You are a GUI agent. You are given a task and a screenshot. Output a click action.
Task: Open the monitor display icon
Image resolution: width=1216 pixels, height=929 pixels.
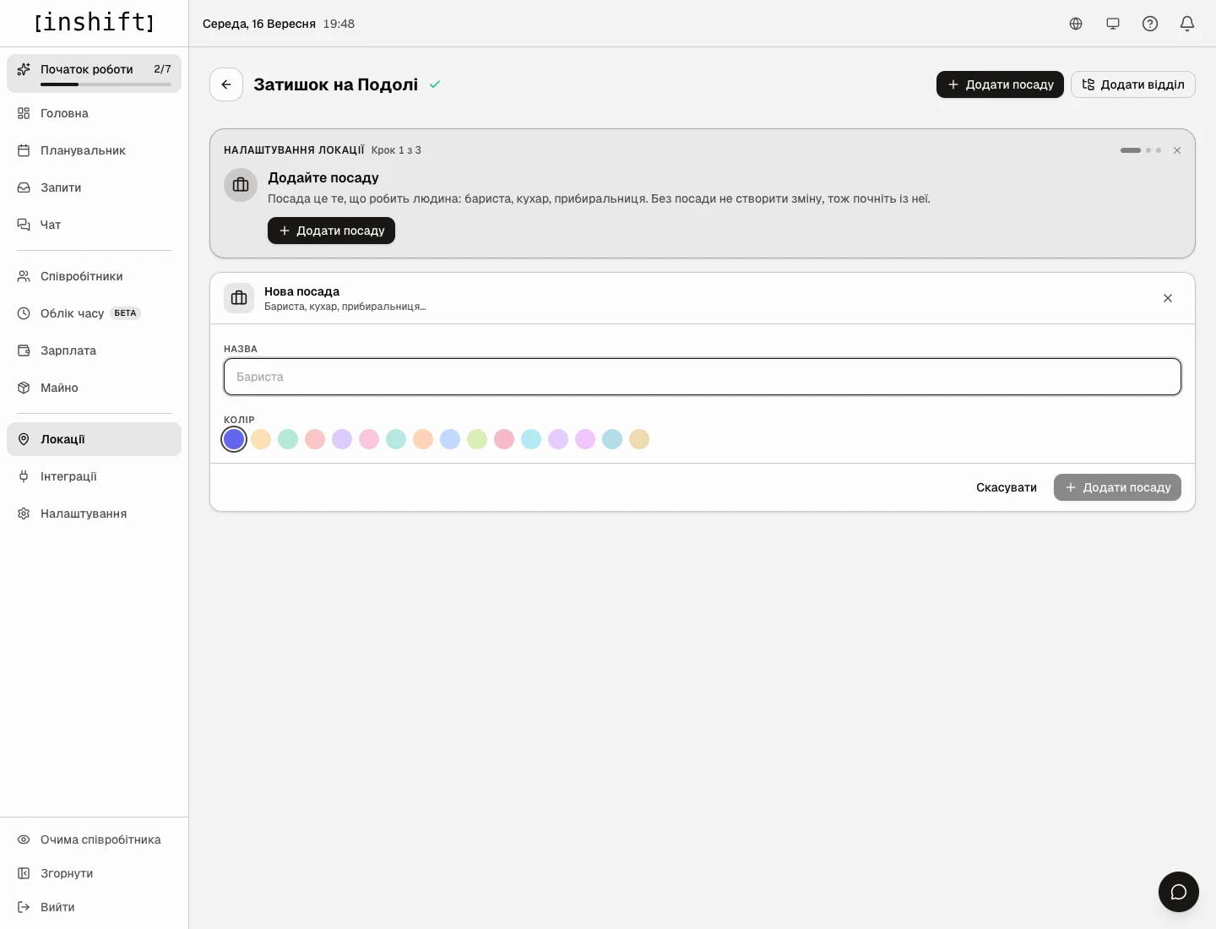tap(1113, 24)
